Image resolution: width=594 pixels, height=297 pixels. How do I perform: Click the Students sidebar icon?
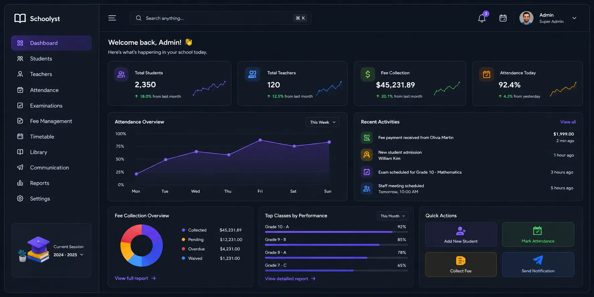[x=20, y=59]
